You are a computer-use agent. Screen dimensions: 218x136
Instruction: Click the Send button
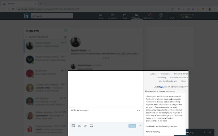click(x=132, y=126)
